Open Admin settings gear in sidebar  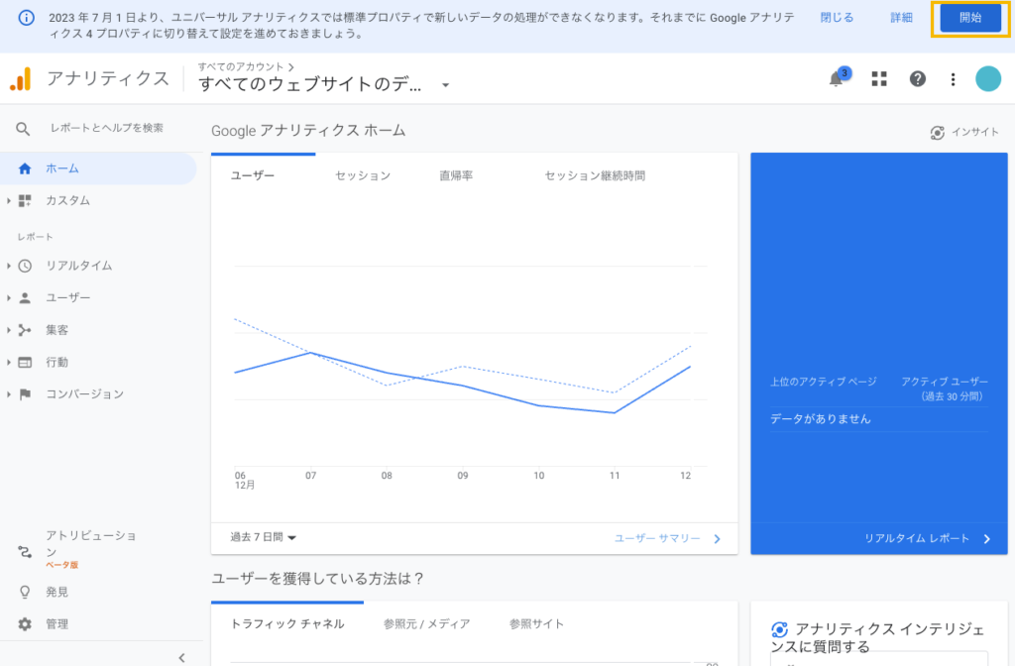coord(26,624)
